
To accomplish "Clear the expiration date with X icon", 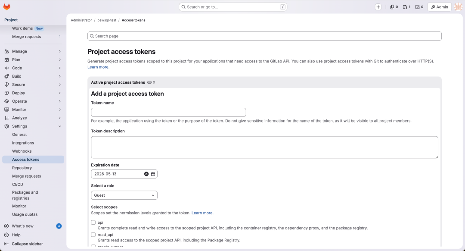I will (x=146, y=174).
